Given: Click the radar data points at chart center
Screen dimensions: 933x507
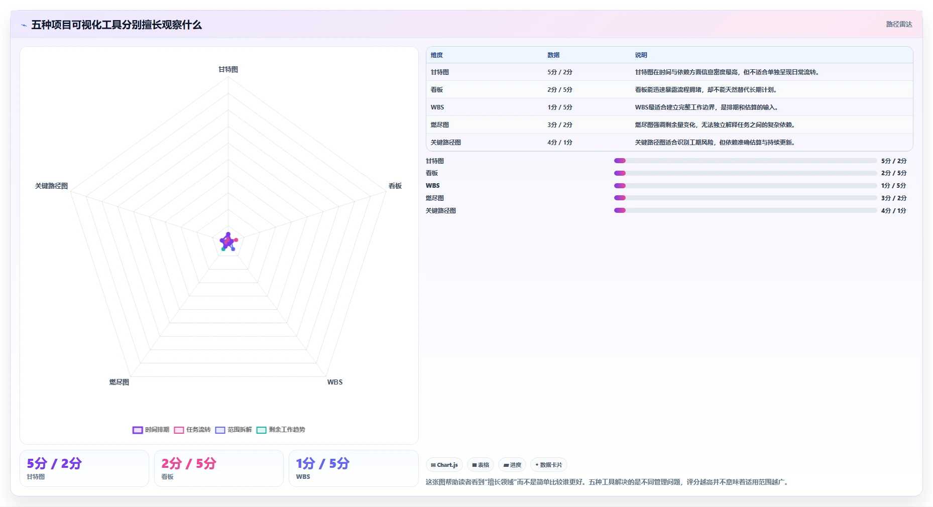Looking at the screenshot, I should click(x=228, y=242).
